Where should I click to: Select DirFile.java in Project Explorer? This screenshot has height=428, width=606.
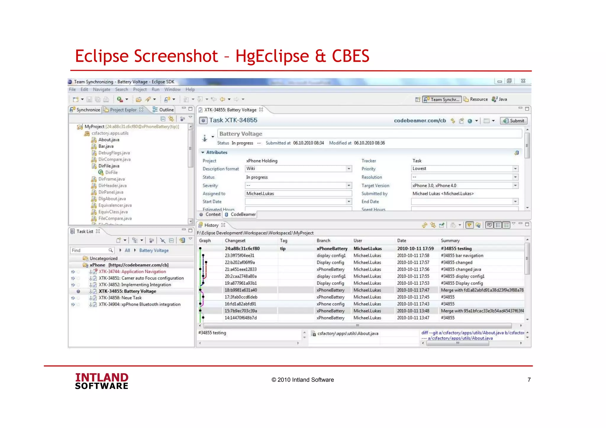[x=109, y=166]
